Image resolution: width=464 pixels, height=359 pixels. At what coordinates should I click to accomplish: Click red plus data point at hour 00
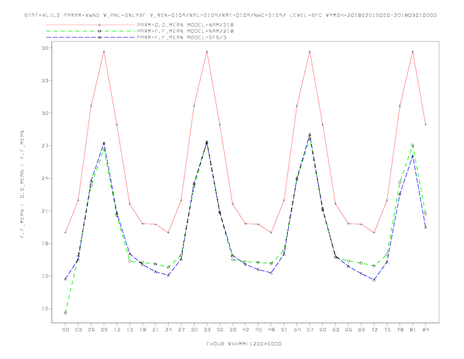pos(66,232)
